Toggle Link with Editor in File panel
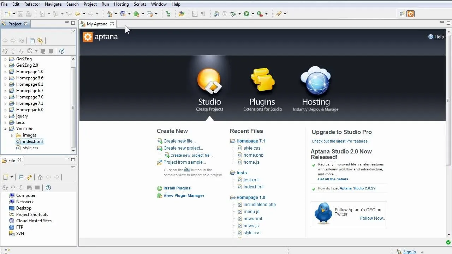Screen dimensions: 452x254 pos(29,177)
